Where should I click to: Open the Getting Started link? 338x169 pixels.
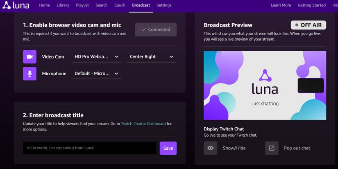click(311, 5)
